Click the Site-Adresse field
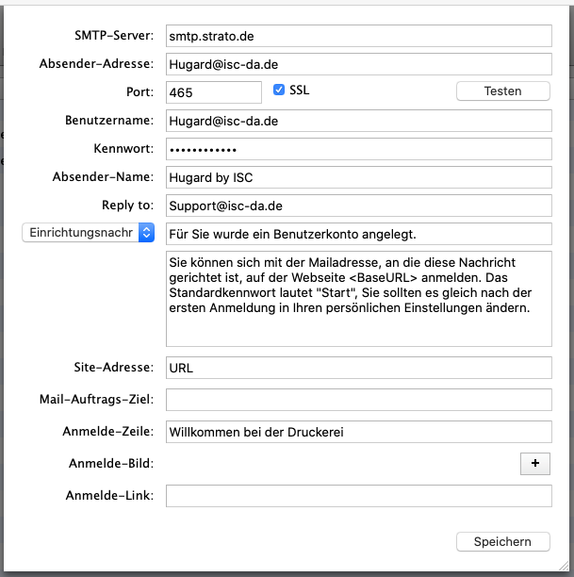574x577 pixels. tap(359, 368)
